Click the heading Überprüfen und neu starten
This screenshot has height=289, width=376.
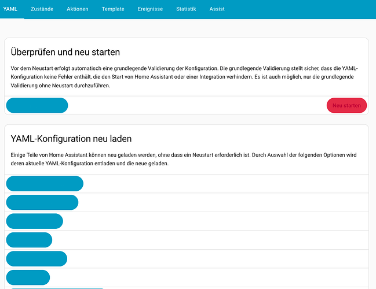(65, 52)
